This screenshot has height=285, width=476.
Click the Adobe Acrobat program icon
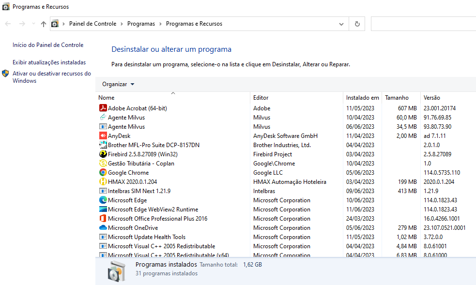(103, 108)
